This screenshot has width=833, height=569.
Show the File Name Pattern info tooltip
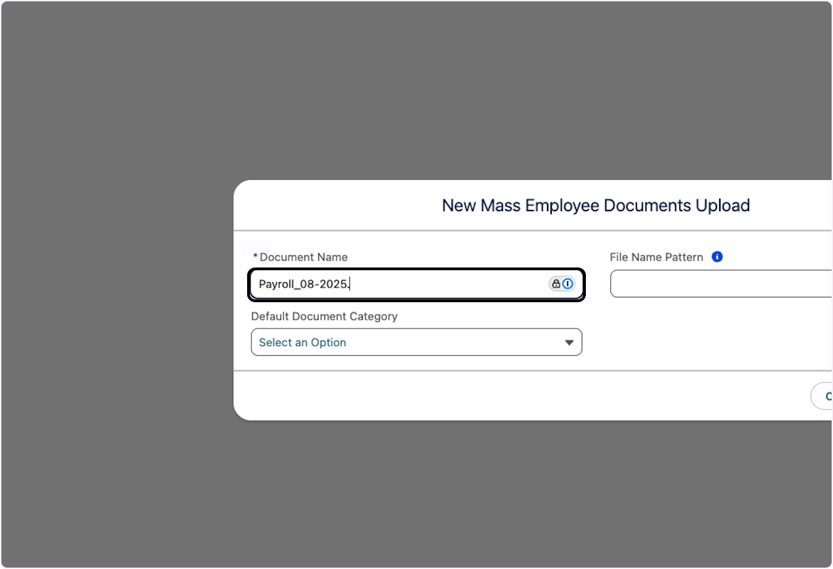tap(717, 256)
